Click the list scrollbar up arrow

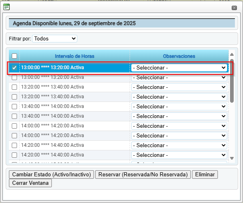232,55
